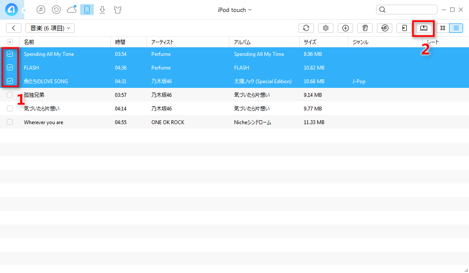Go back with the left arrow button
Image resolution: width=469 pixels, height=273 pixels.
[x=14, y=28]
